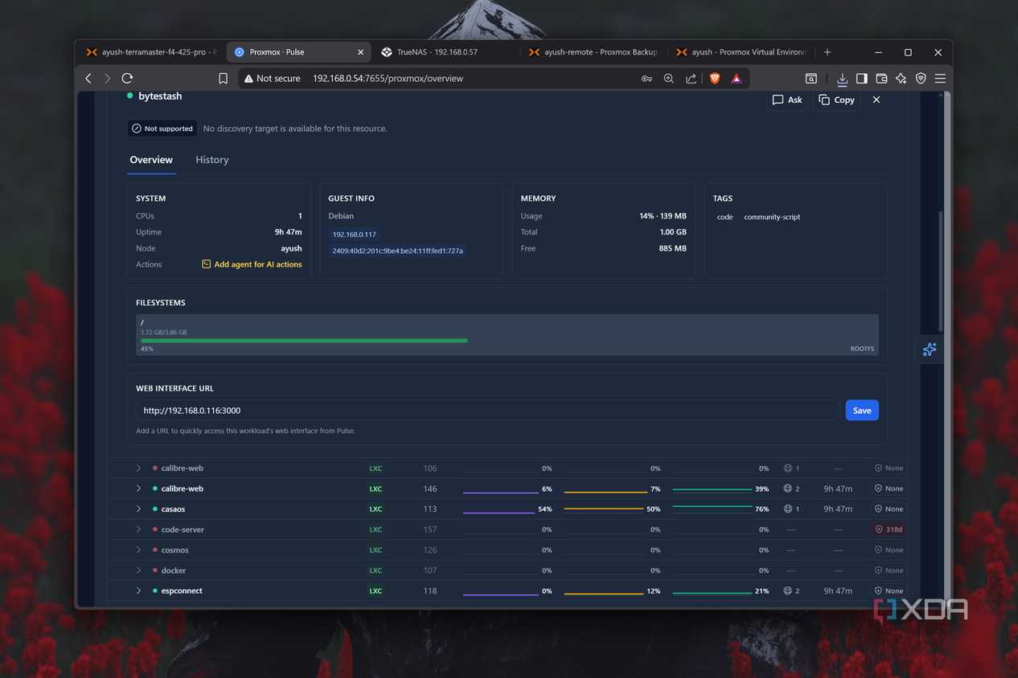Image resolution: width=1018 pixels, height=678 pixels.
Task: Click the code tag
Action: click(x=725, y=217)
